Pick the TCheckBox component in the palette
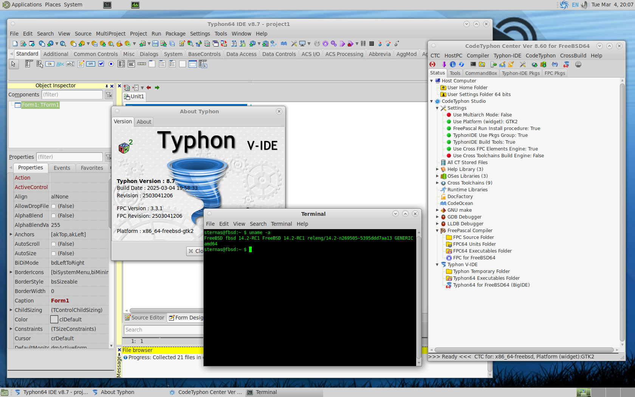The width and height of the screenshot is (635, 397). [101, 64]
